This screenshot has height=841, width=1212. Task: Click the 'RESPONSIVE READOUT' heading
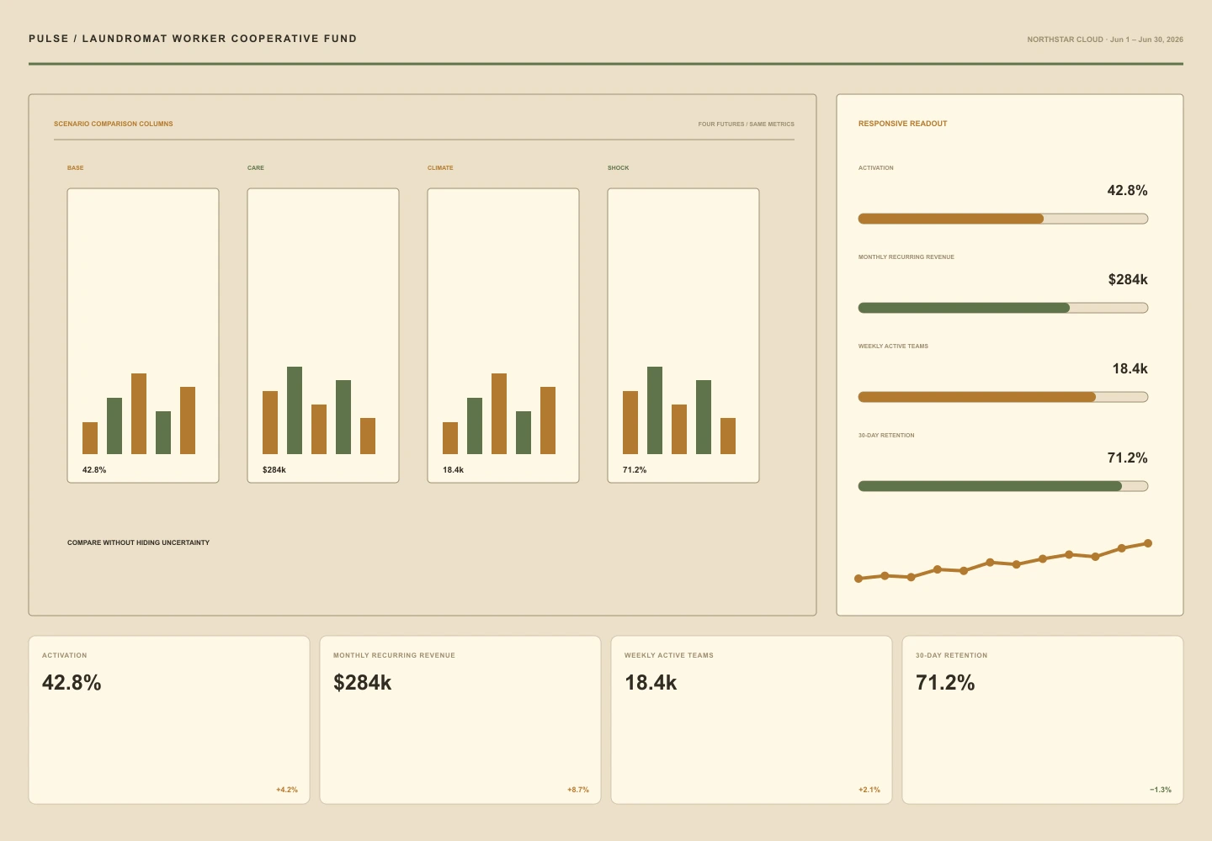coord(903,124)
